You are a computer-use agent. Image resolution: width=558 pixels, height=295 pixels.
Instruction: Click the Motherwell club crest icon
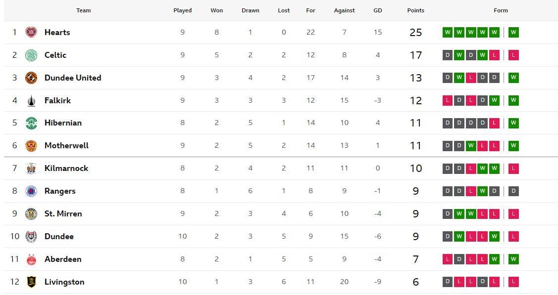(x=31, y=146)
